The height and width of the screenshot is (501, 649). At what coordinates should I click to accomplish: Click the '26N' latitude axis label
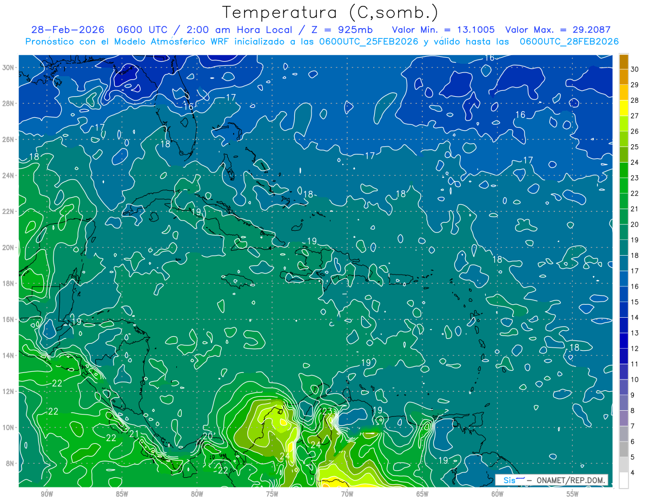point(9,139)
